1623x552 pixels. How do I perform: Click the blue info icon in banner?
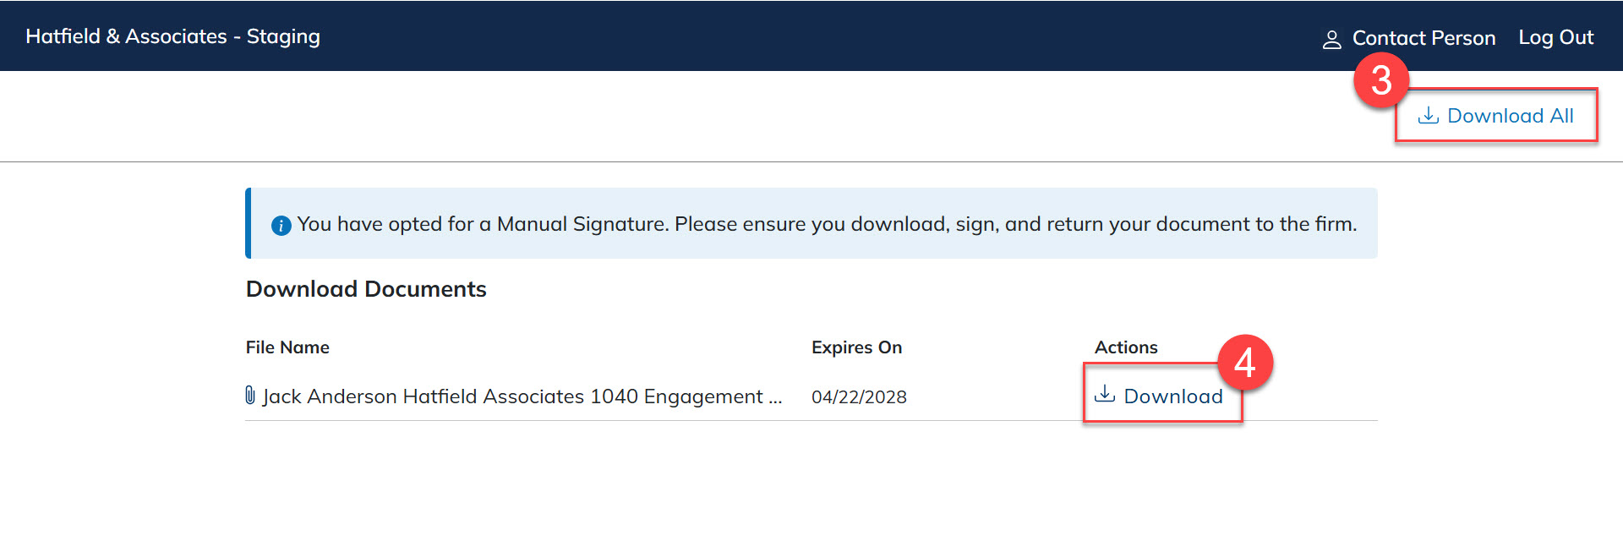(281, 225)
